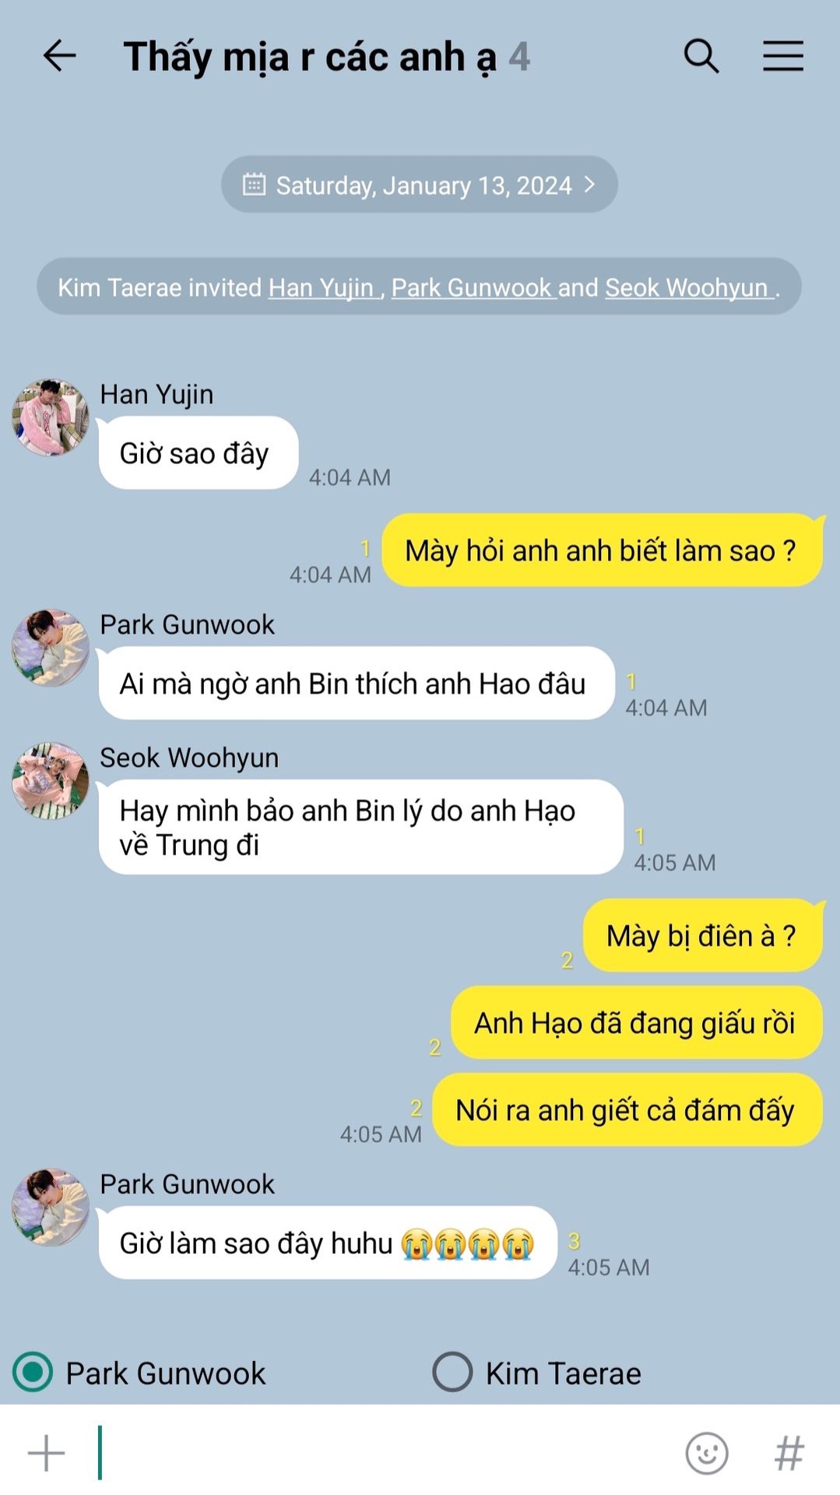Select the yellow bubble 'Mày bị điên à ?'
The width and height of the screenshot is (840, 1495).
click(x=702, y=935)
